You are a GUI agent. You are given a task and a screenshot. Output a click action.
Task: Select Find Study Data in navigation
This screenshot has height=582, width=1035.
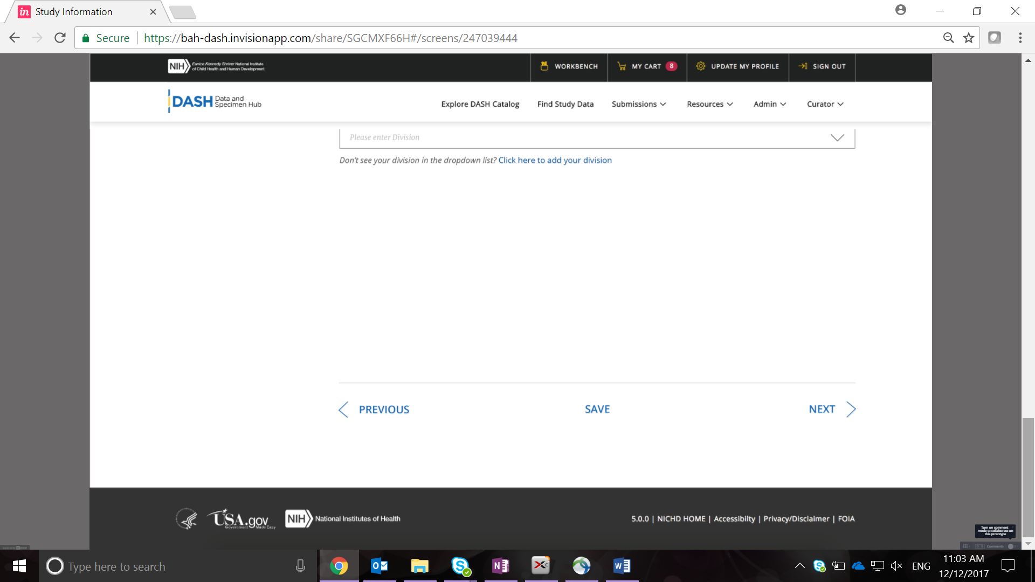(x=565, y=104)
